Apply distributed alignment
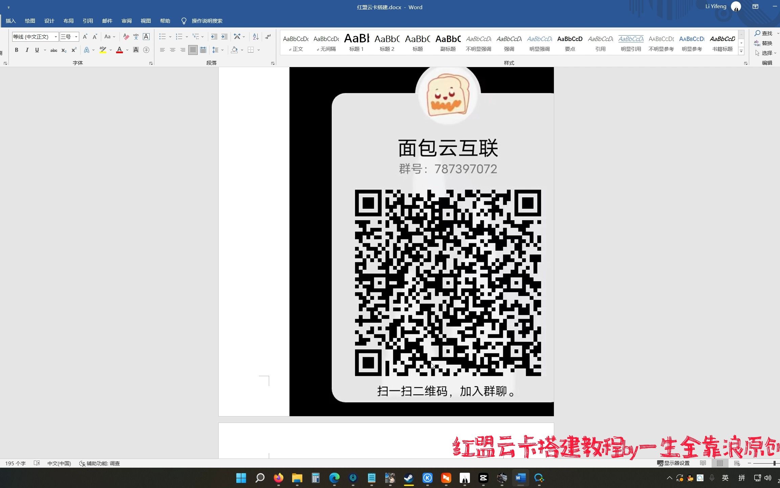The height and width of the screenshot is (488, 780). 203,50
